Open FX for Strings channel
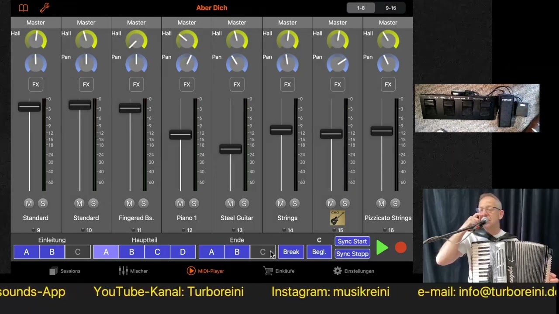The width and height of the screenshot is (559, 314). pyautogui.click(x=287, y=85)
